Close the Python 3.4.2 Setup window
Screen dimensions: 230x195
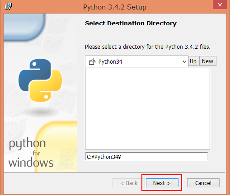[x=220, y=5]
